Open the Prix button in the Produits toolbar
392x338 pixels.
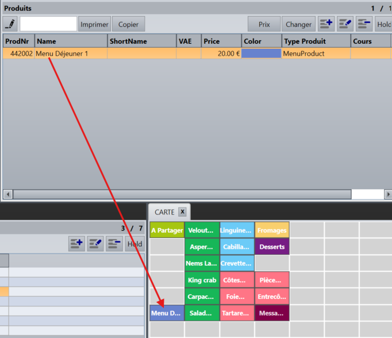coord(264,24)
